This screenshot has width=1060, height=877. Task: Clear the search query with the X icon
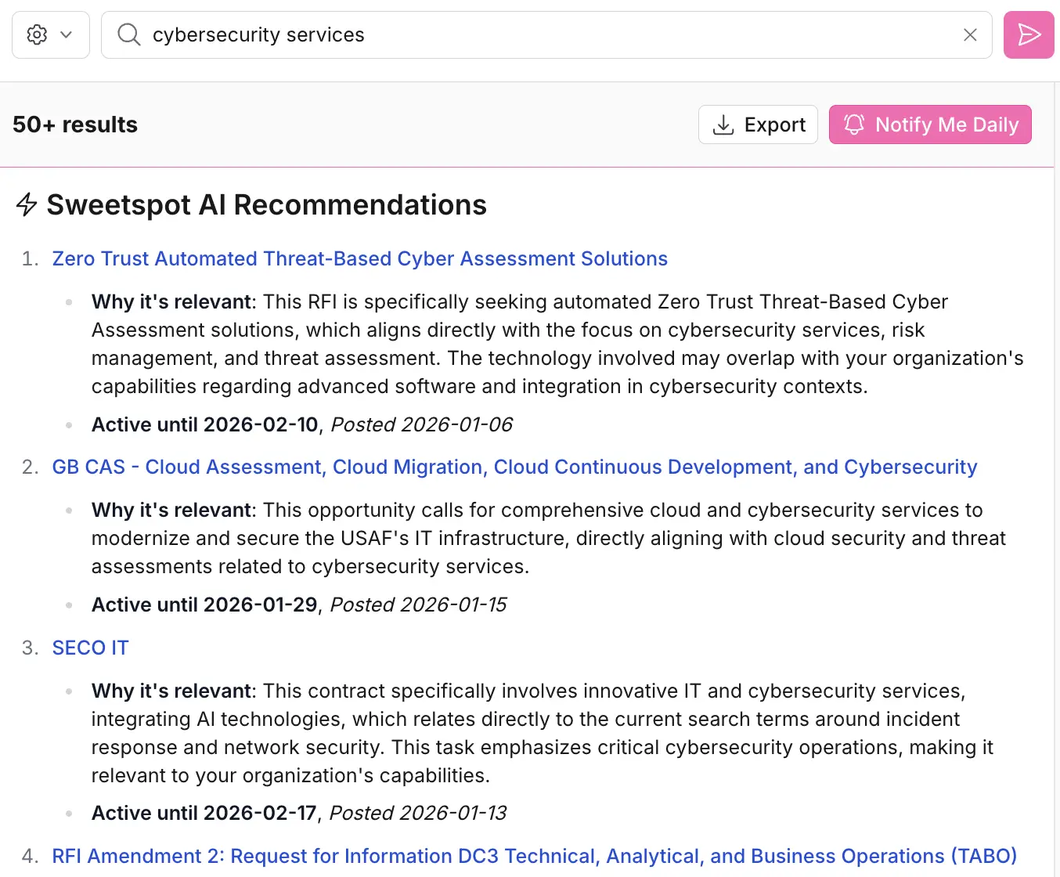(970, 34)
